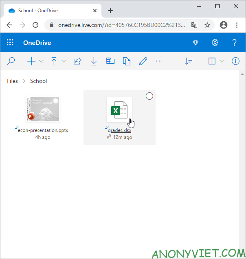
Task: Open the OneDrive app launcher grid
Action: 10,42
